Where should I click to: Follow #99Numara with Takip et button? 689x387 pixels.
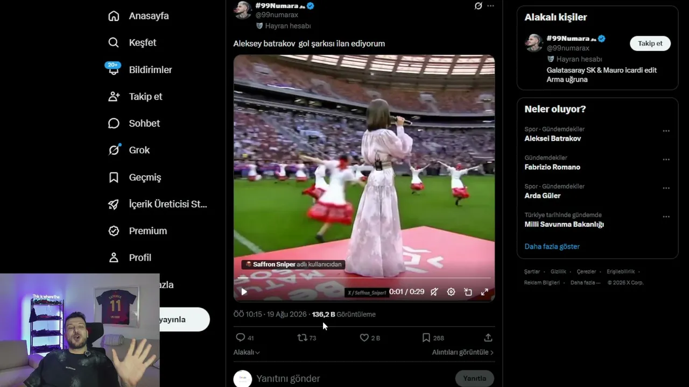click(x=650, y=44)
